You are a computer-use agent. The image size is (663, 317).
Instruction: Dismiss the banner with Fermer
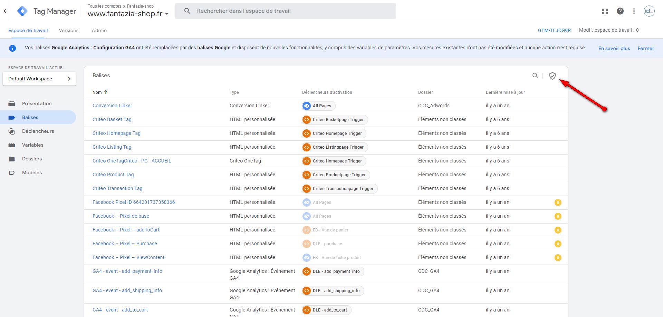646,48
